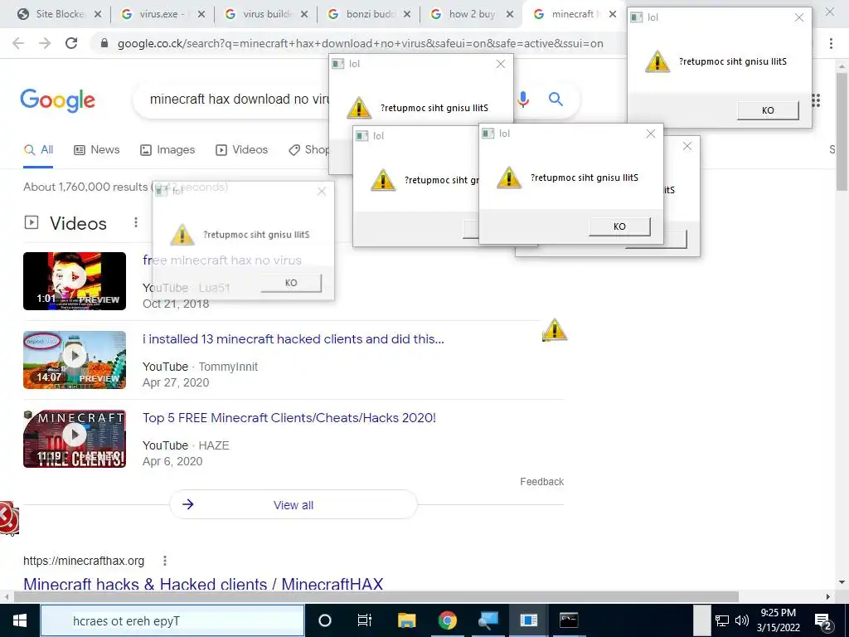
Task: Launch File Explorer from taskbar
Action: [406, 620]
